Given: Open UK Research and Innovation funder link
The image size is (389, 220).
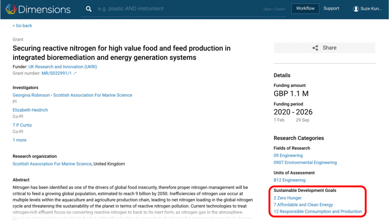Looking at the screenshot, I should click(62, 67).
